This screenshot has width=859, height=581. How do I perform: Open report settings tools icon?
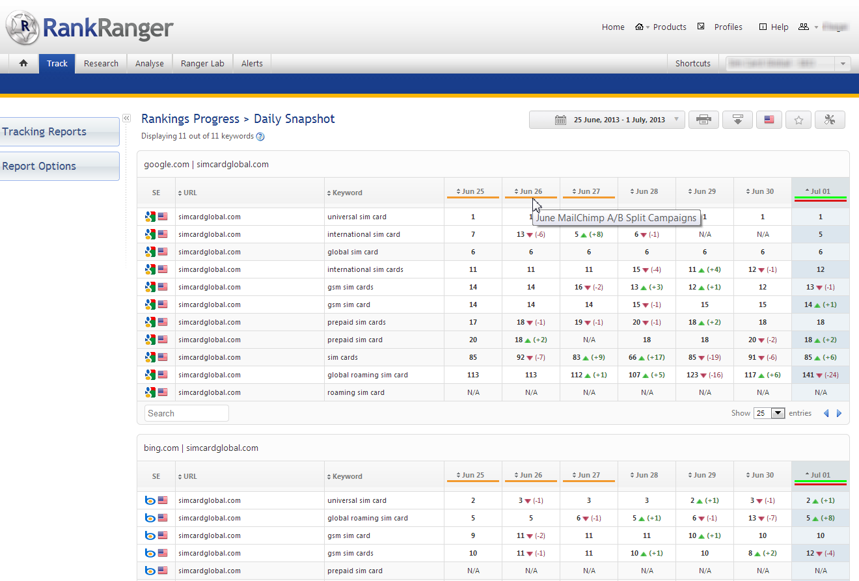830,120
